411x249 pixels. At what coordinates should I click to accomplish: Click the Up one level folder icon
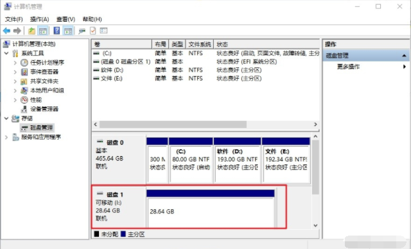click(31, 31)
